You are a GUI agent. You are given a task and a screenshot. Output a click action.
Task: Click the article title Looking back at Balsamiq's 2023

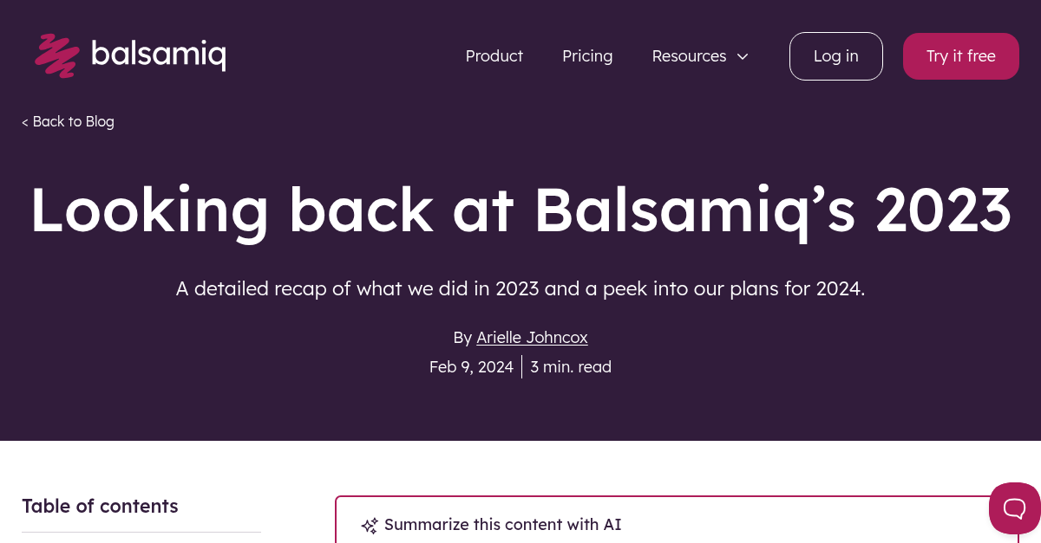520,209
